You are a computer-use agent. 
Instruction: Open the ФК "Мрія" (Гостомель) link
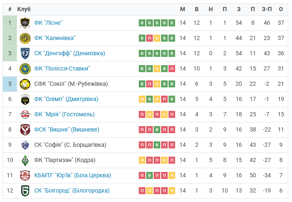[64, 114]
